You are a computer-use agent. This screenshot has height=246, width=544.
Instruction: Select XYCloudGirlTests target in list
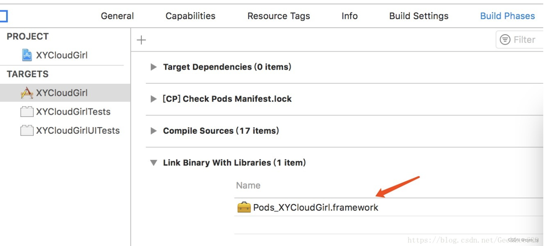click(73, 112)
